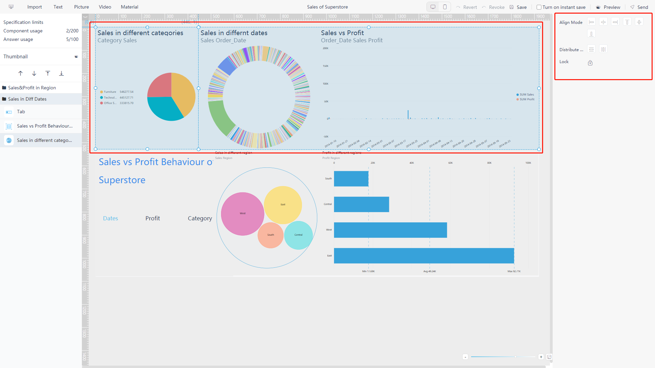Click the fit-to-canvas icon beside zoom
Screen dimensions: 655x368
549,357
